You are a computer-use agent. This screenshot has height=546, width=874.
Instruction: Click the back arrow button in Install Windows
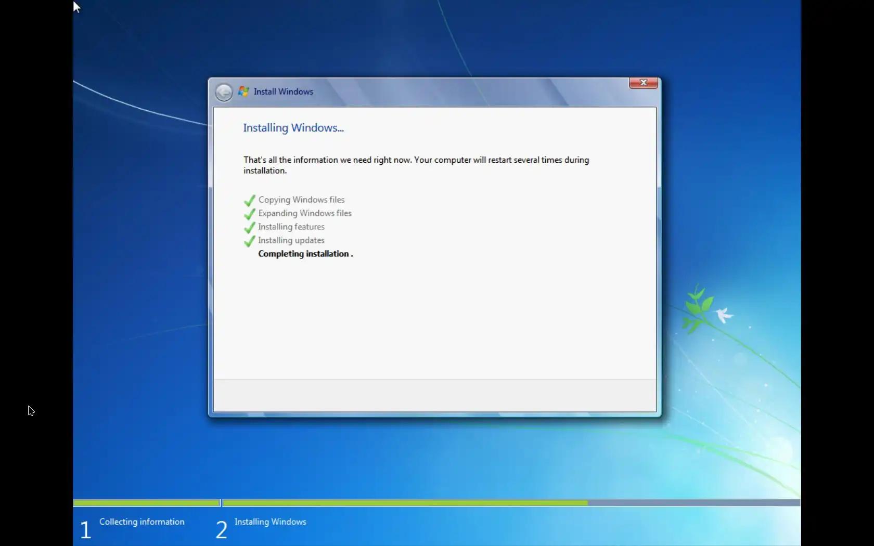click(224, 92)
